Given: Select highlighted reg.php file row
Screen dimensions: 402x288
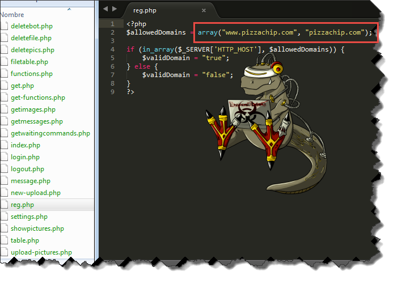Looking at the screenshot, I should (x=47, y=205).
